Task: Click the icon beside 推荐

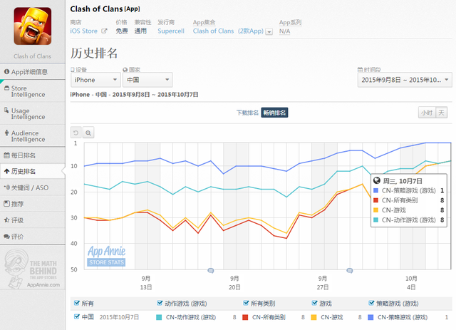Action: click(6, 204)
